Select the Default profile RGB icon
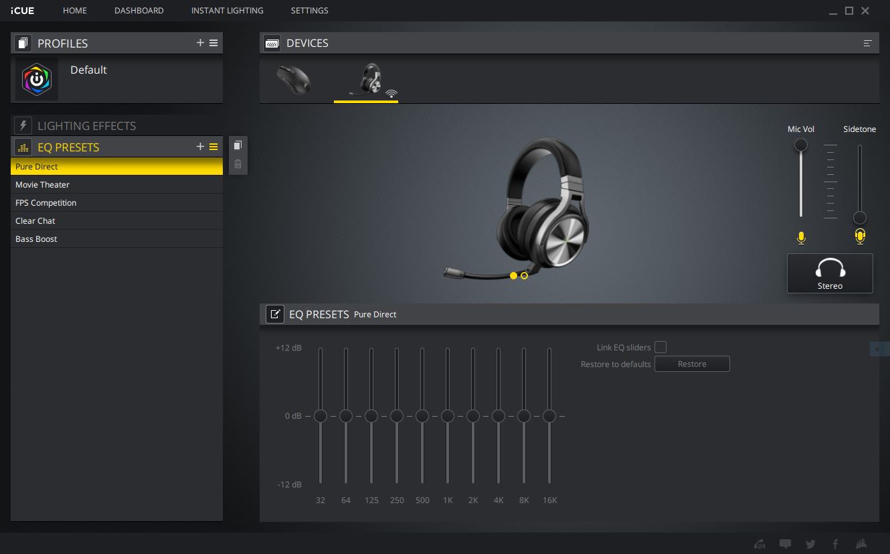Viewport: 890px width, 554px height. tap(37, 79)
